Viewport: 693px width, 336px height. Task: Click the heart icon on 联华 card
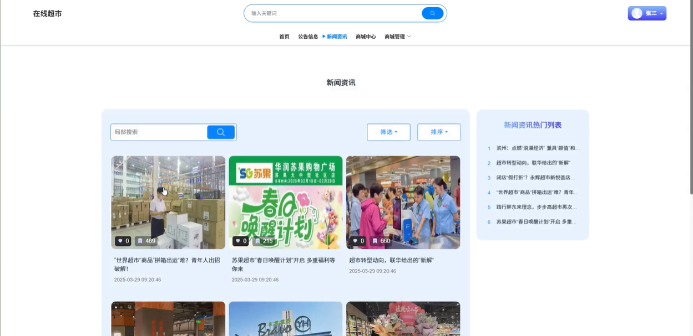(355, 241)
